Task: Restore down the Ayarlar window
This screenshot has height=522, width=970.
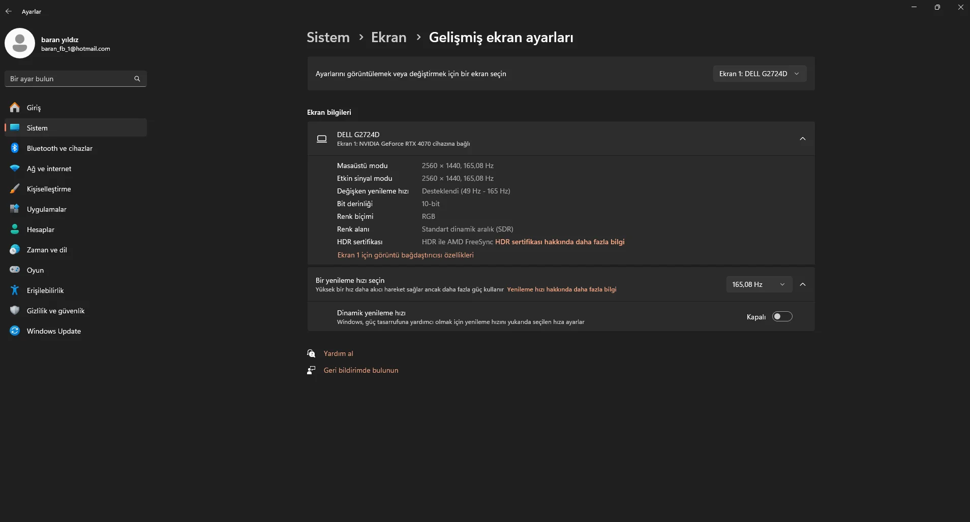Action: pyautogui.click(x=937, y=7)
